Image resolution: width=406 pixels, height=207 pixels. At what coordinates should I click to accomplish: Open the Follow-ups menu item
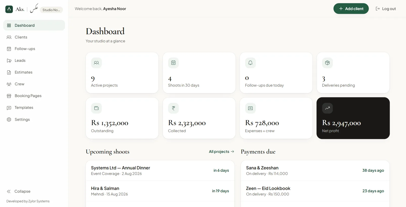[34, 49]
